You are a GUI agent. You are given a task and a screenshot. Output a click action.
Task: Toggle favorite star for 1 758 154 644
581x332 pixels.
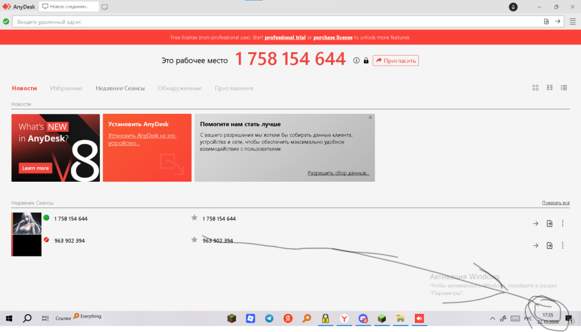coord(194,218)
